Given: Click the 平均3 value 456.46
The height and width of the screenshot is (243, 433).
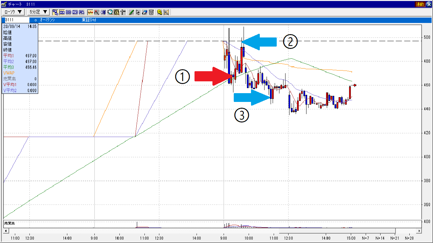Looking at the screenshot, I should [31, 67].
